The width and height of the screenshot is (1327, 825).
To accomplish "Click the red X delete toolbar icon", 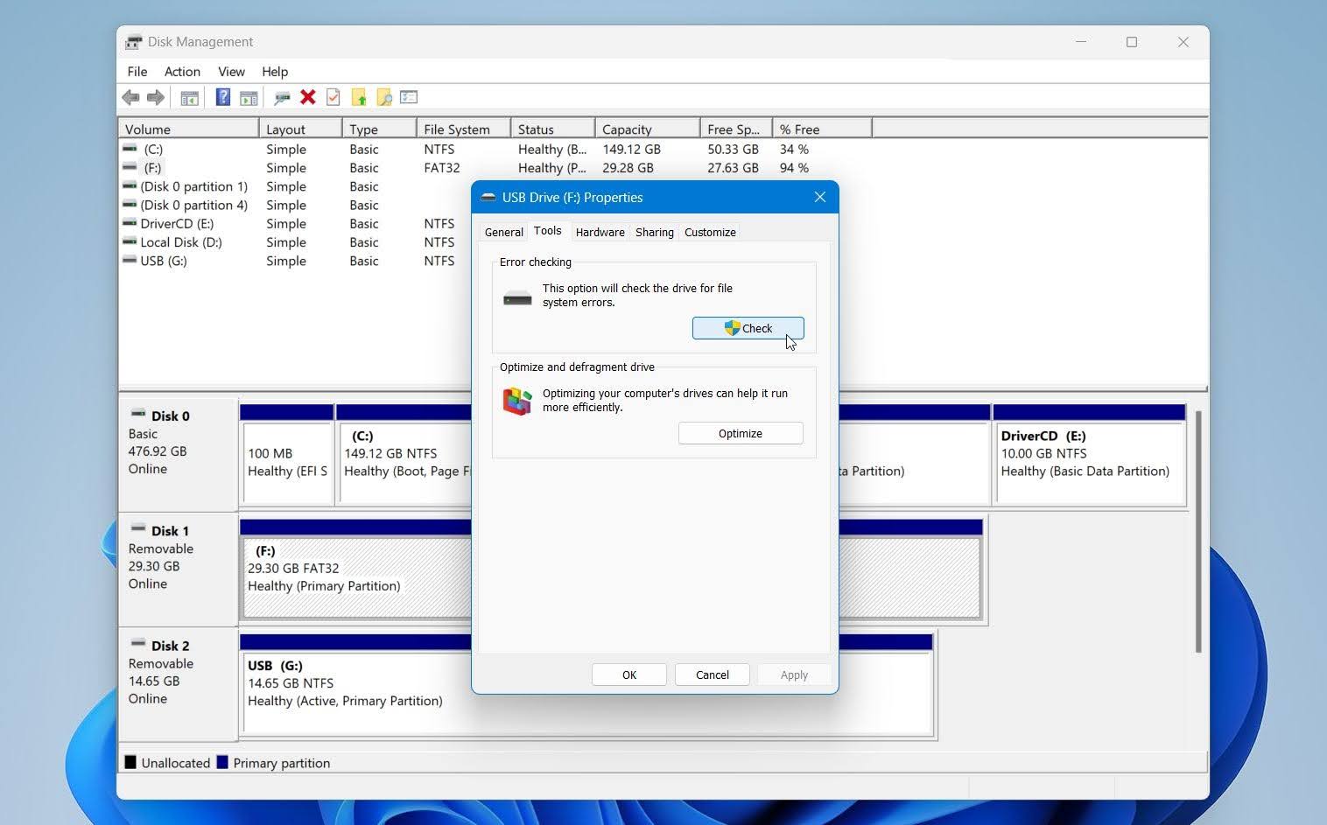I will [x=307, y=97].
